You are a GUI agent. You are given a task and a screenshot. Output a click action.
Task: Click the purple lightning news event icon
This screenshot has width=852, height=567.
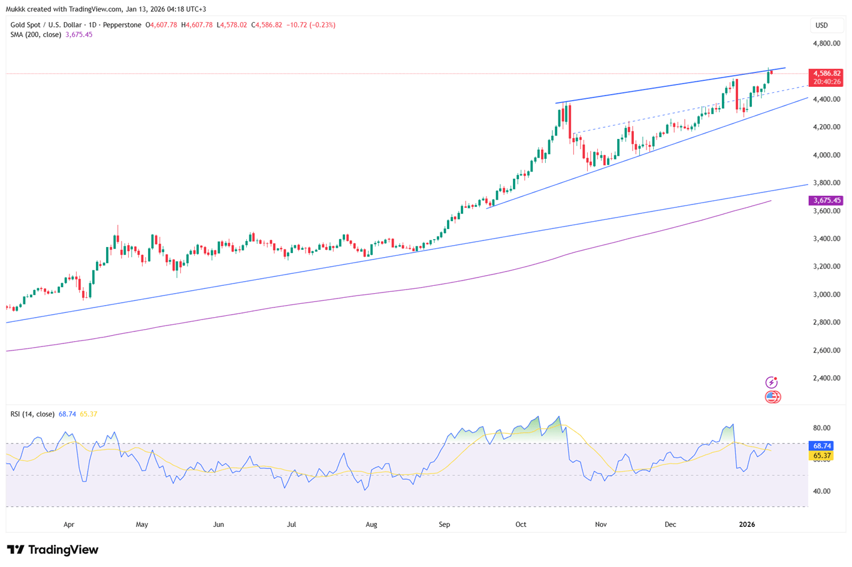[772, 382]
